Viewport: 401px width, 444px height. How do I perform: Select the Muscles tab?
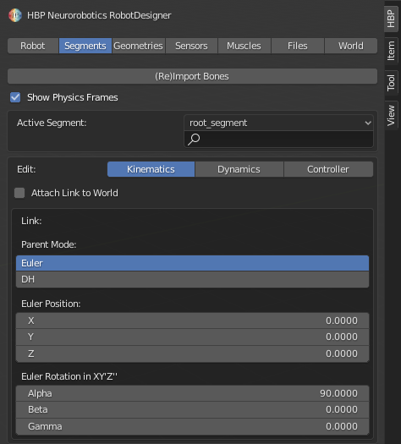(x=244, y=46)
